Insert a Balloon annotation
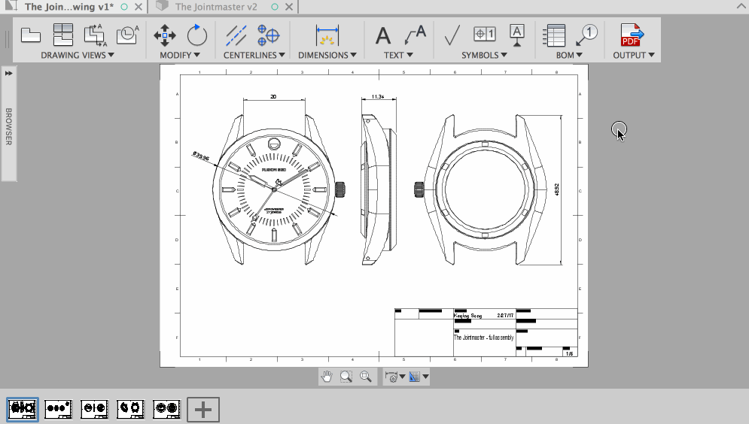Screen dimensions: 749x424 point(587,35)
